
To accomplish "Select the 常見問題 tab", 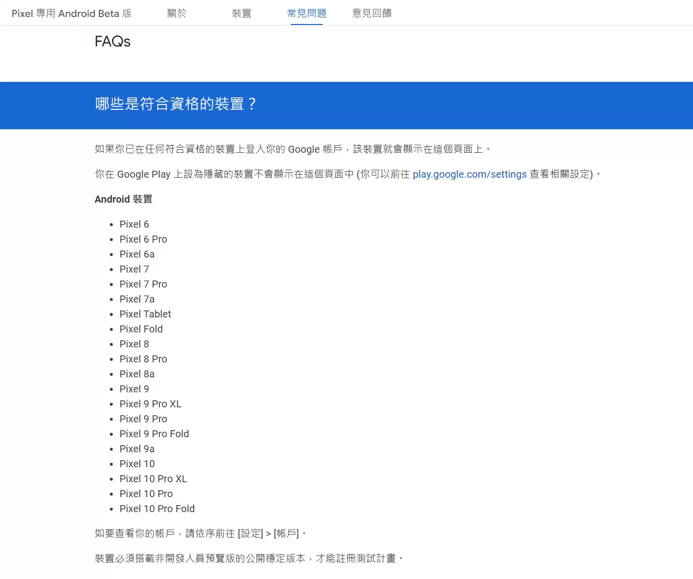I will coord(306,13).
